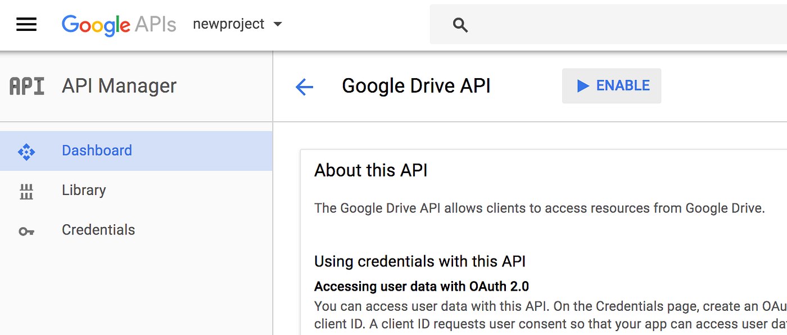
Task: Click the Credentials key icon
Action: pos(26,231)
